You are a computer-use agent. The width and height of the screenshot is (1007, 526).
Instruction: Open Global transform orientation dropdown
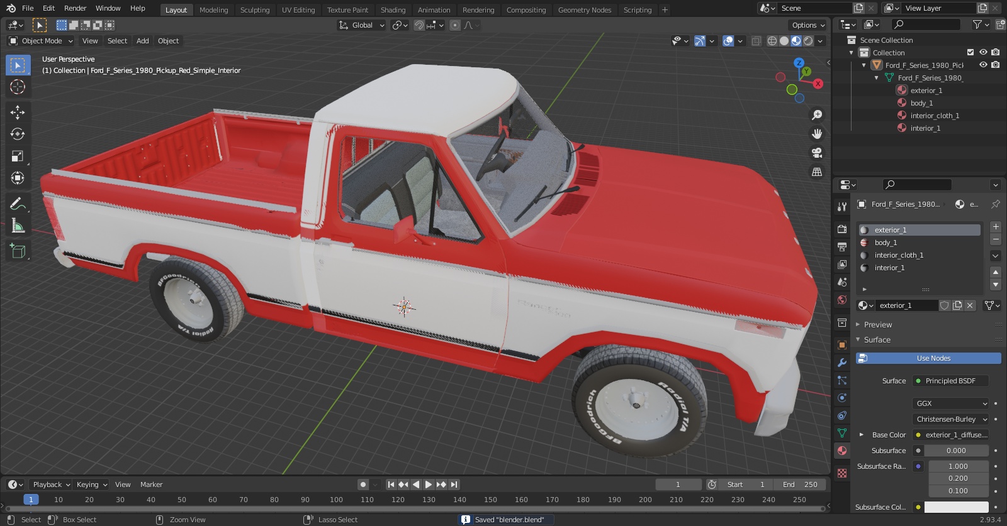(361, 25)
